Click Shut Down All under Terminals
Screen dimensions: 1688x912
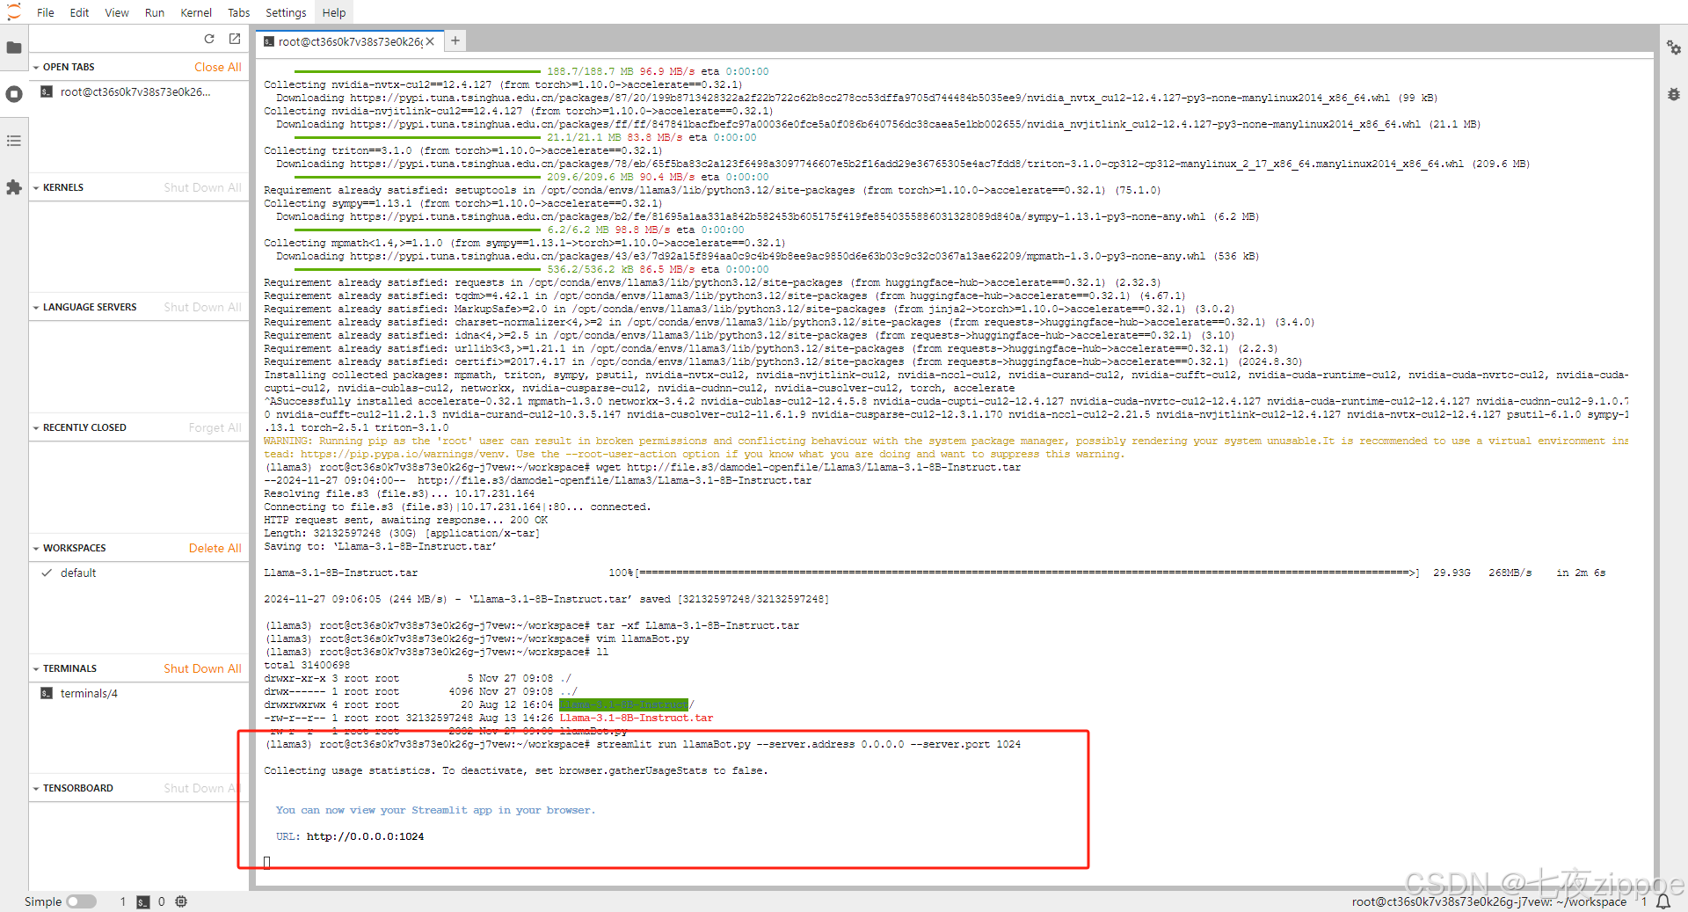point(202,668)
